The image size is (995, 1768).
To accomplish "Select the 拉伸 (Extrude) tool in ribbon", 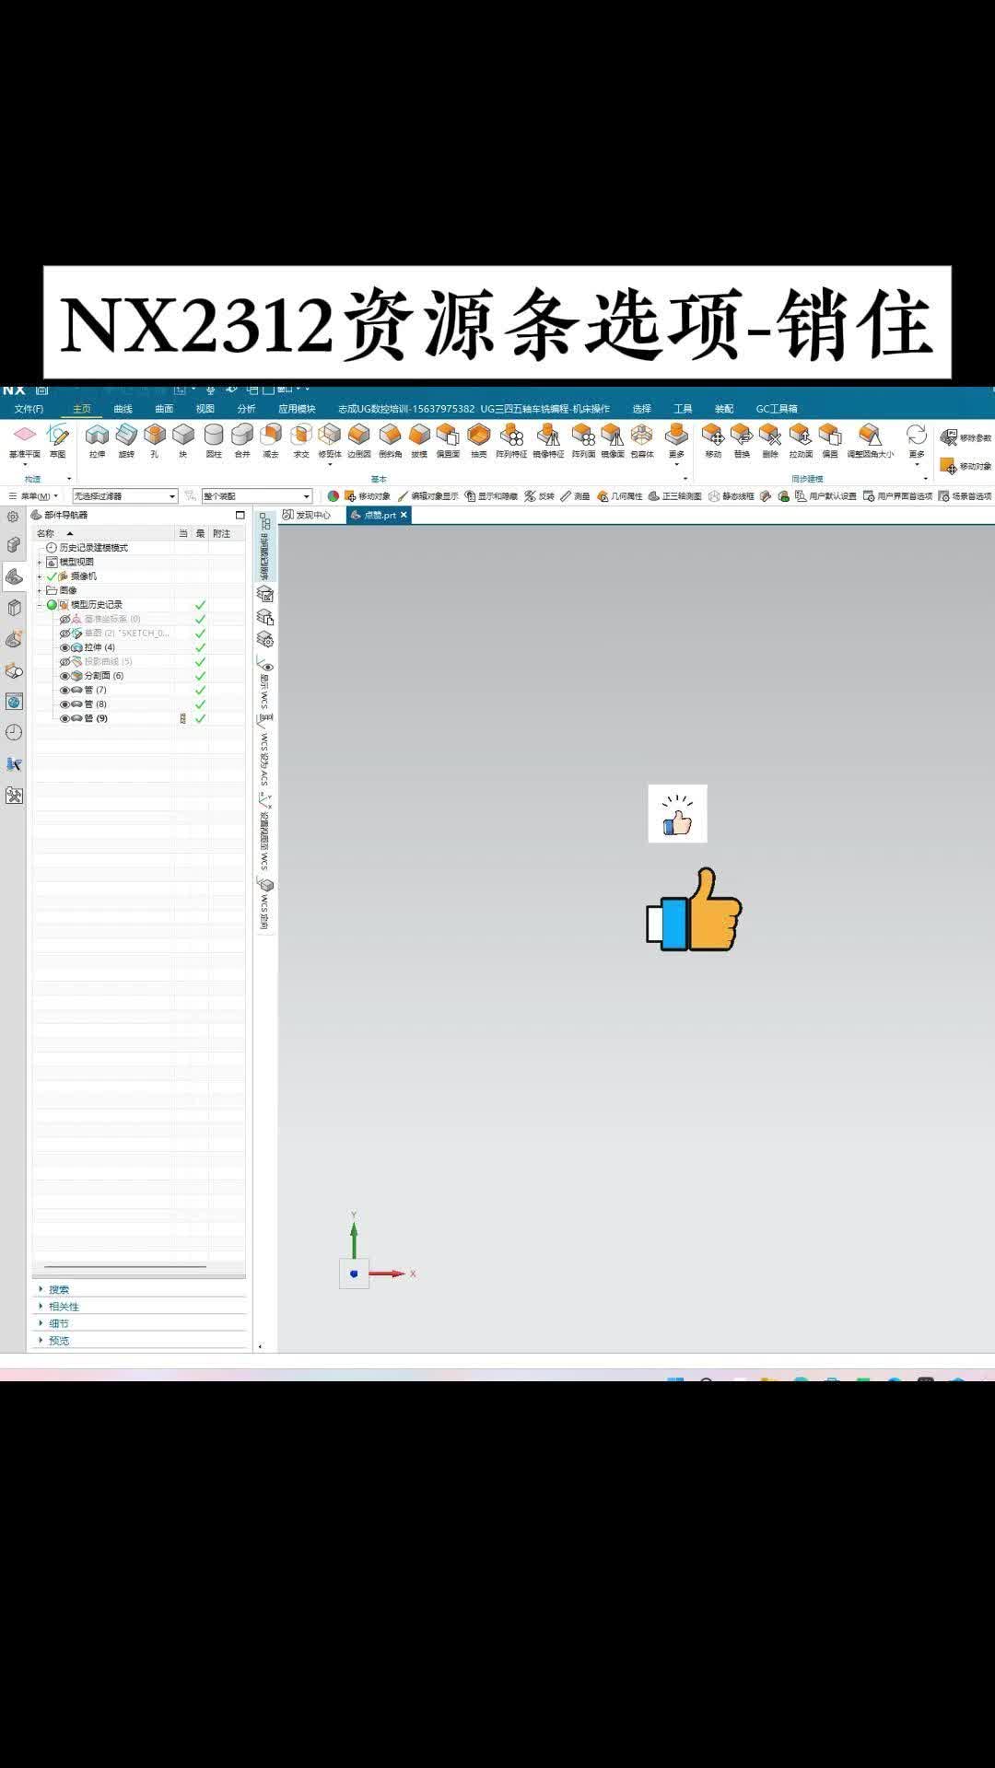I will [97, 440].
